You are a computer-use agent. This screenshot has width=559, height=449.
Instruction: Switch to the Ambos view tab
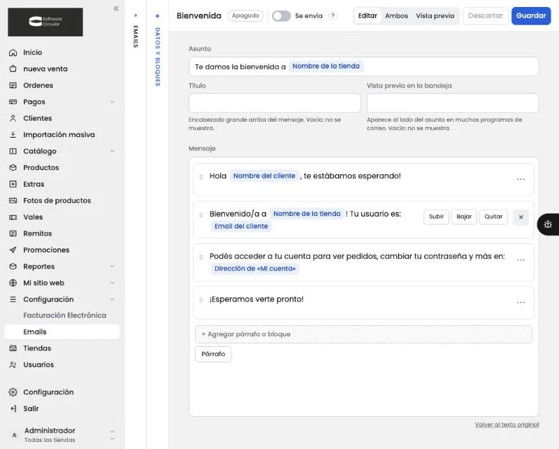click(x=396, y=15)
